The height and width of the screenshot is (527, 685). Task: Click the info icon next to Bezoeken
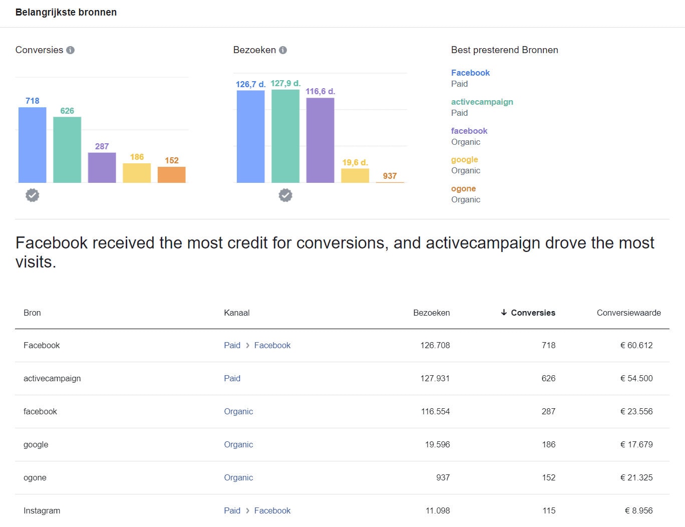[x=283, y=50]
